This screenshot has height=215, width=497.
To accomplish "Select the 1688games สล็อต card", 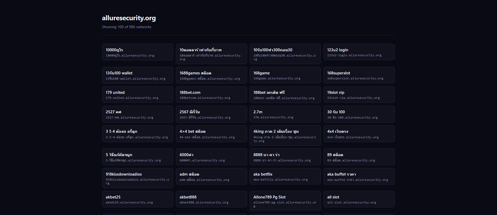I will point(211,75).
